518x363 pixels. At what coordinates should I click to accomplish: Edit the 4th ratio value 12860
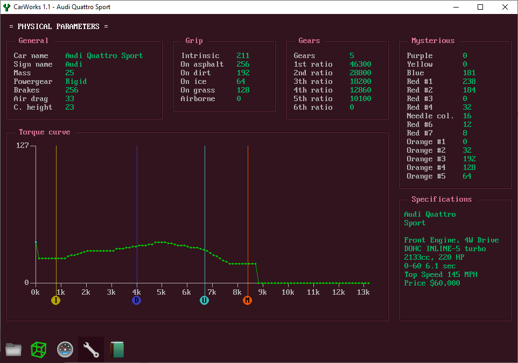[x=360, y=90]
